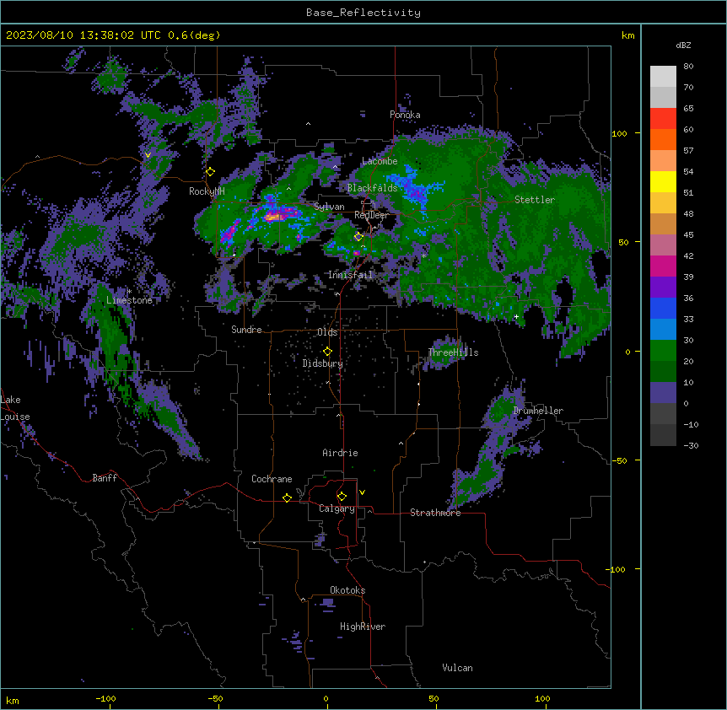The width and height of the screenshot is (727, 710).
Task: Select the Olds label
Action: coord(327,332)
